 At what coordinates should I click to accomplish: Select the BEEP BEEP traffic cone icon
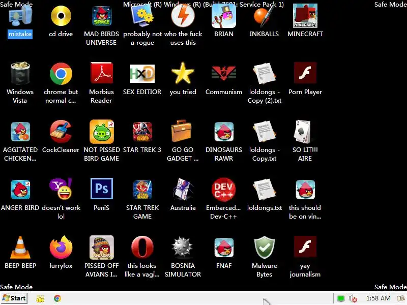[20, 248]
